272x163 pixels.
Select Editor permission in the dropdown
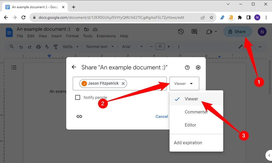190,125
